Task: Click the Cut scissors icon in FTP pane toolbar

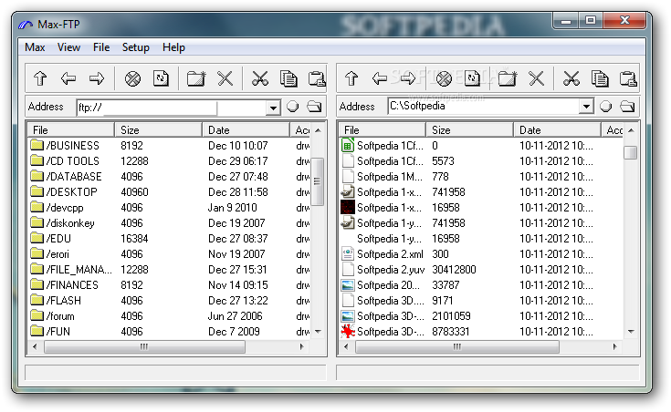Action: point(260,78)
